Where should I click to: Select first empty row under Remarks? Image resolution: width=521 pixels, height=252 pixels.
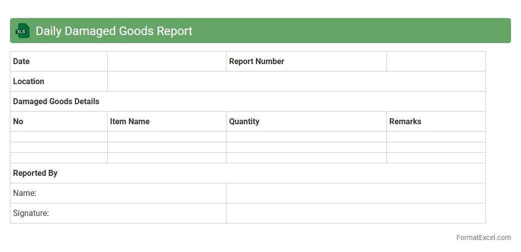pos(435,137)
